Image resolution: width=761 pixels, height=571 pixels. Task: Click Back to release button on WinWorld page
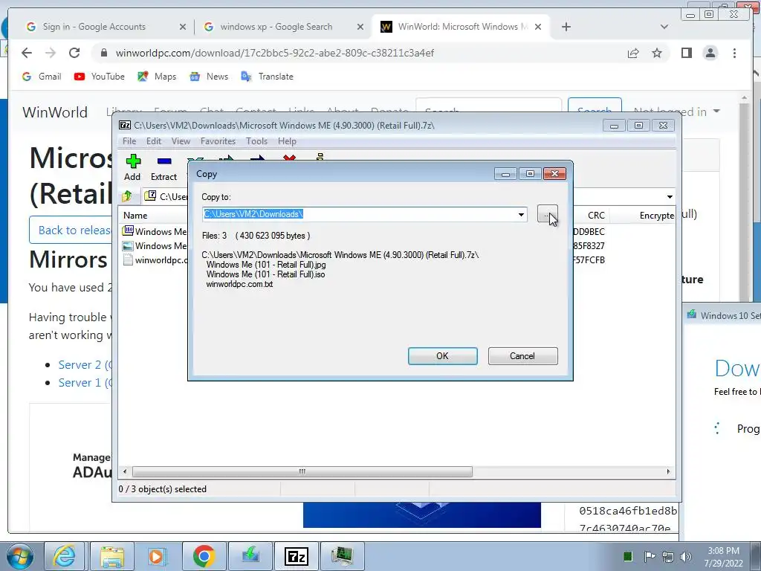(71, 230)
